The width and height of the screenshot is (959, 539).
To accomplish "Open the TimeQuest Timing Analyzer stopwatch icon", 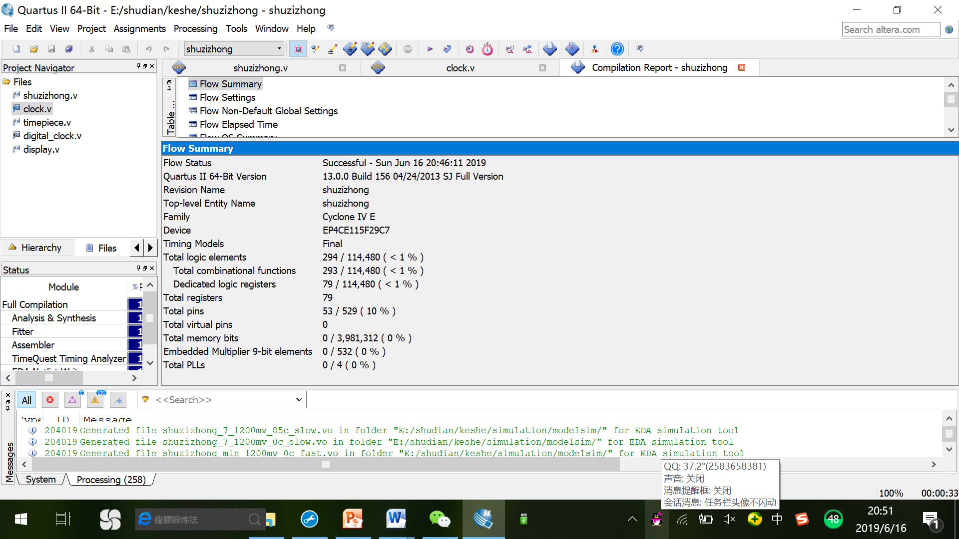I will (x=487, y=49).
